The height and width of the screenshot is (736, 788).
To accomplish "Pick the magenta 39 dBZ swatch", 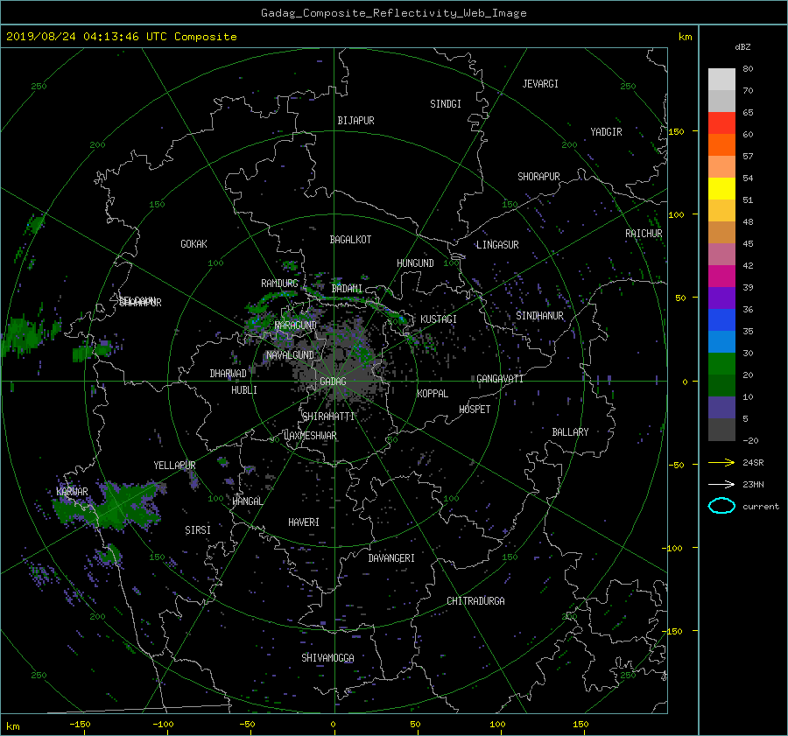I will click(721, 277).
